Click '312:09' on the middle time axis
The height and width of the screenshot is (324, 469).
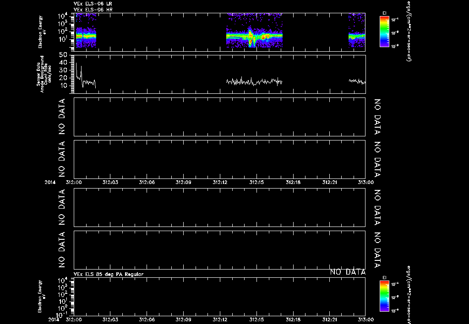(x=183, y=182)
